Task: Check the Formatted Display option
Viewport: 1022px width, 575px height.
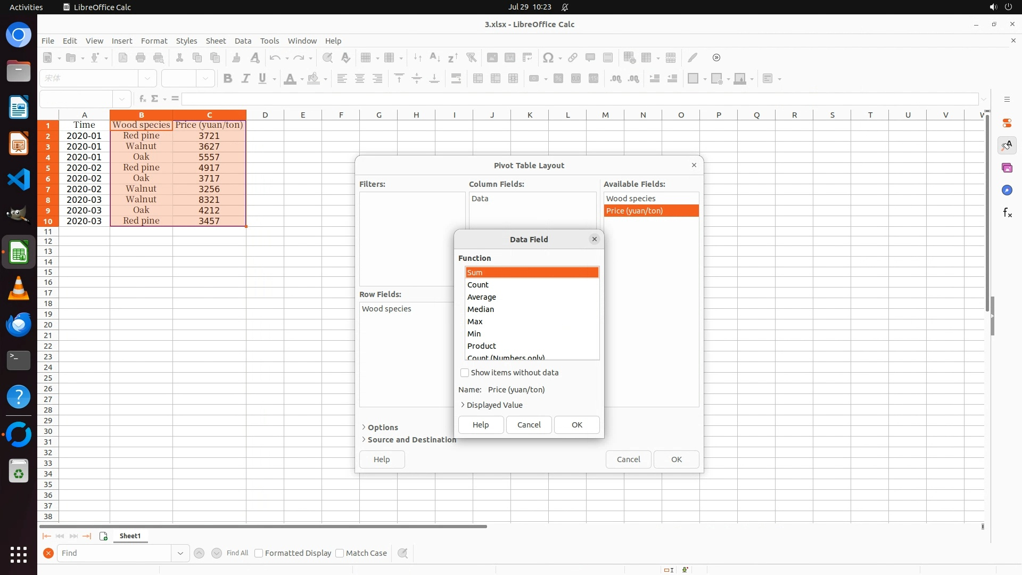Action: click(x=259, y=553)
